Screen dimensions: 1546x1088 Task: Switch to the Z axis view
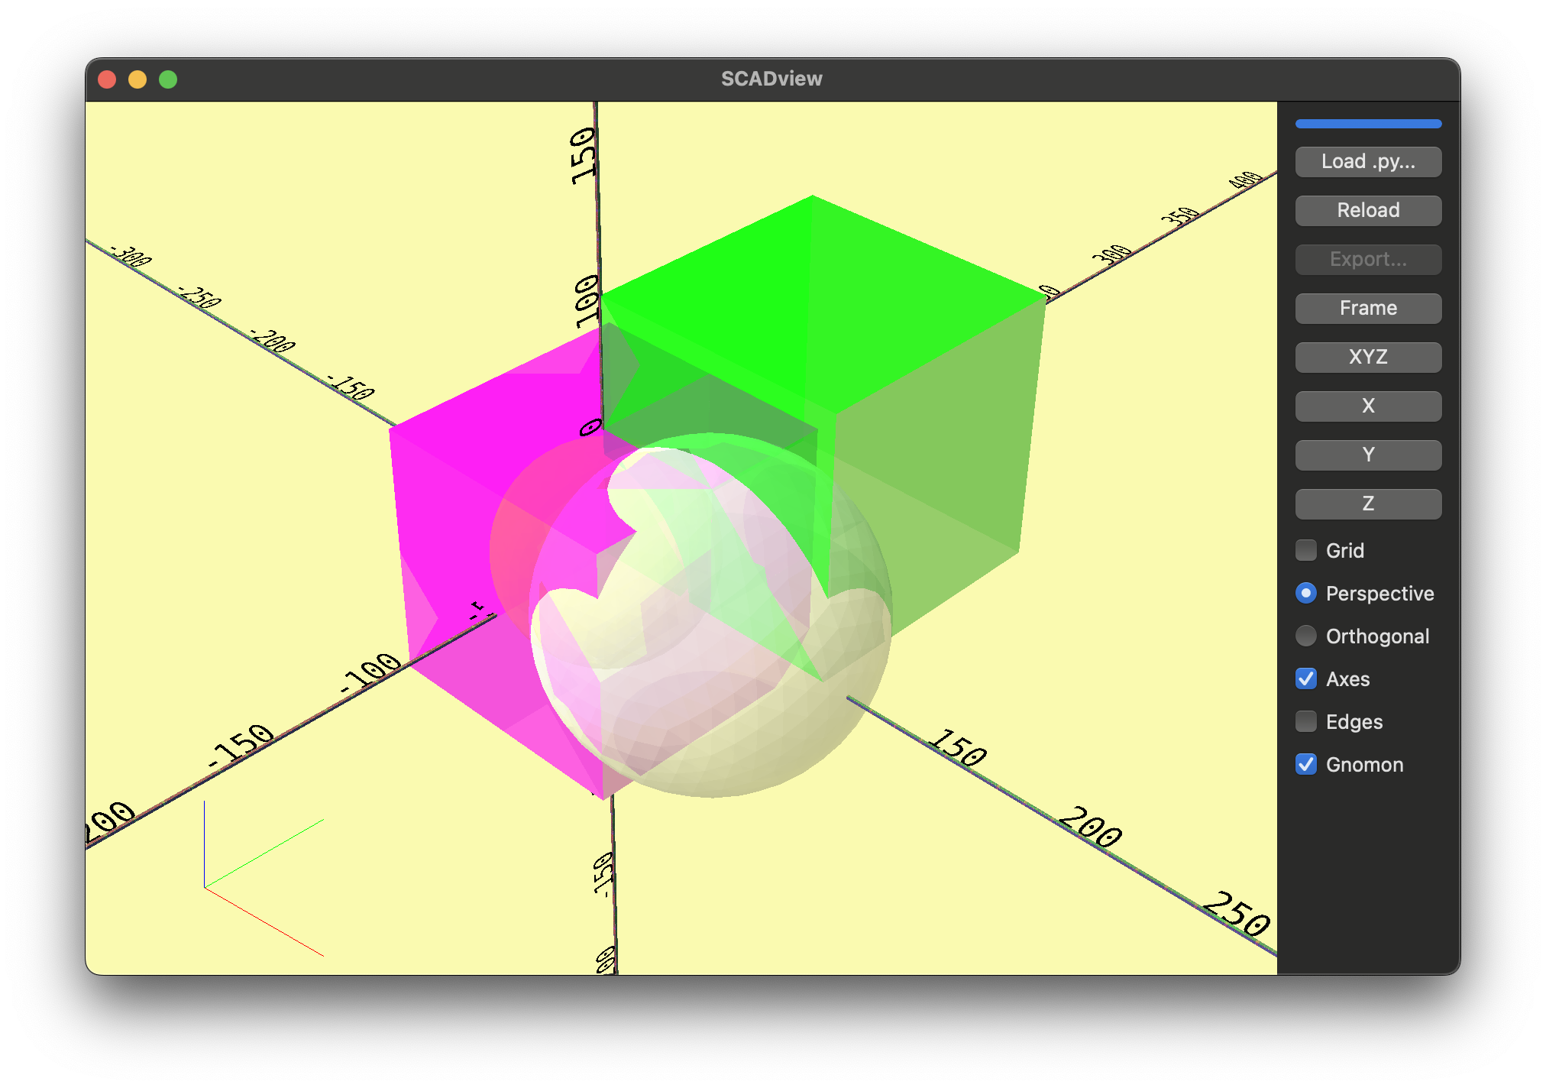pos(1367,504)
